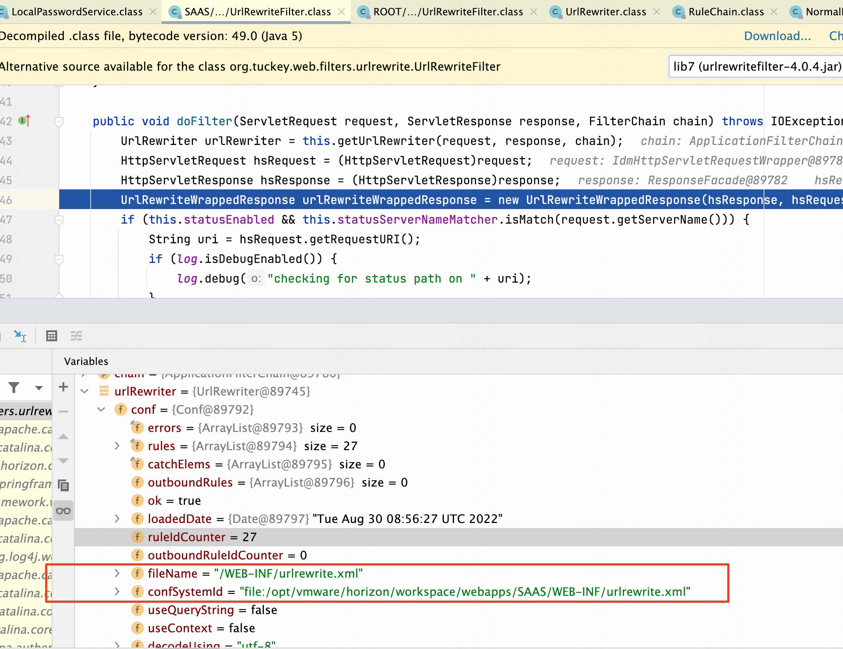The height and width of the screenshot is (649, 843).
Task: Select the errors variable row
Action: pyautogui.click(x=459, y=428)
